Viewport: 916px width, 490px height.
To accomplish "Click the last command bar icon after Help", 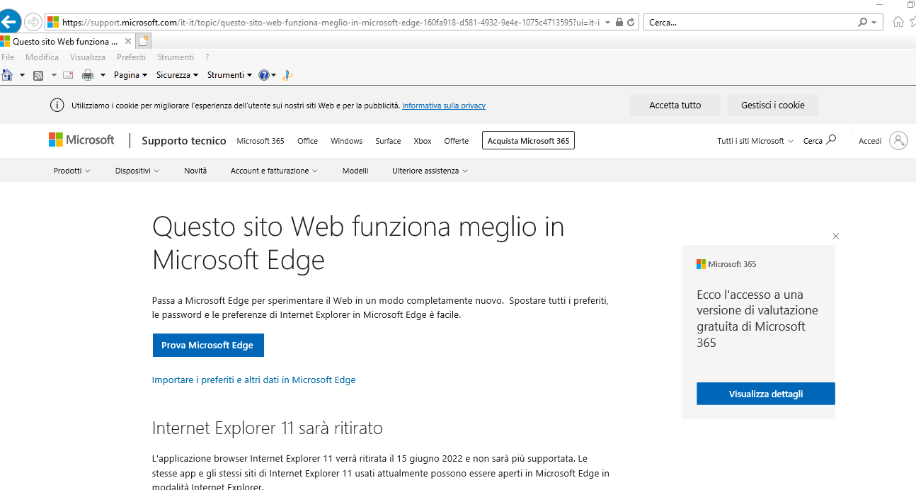I will click(x=288, y=75).
